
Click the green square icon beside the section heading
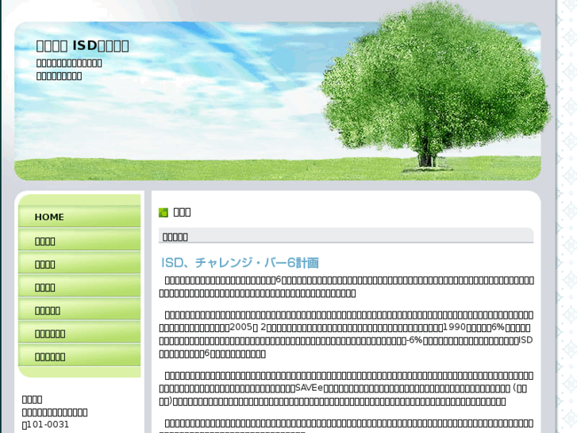click(163, 213)
